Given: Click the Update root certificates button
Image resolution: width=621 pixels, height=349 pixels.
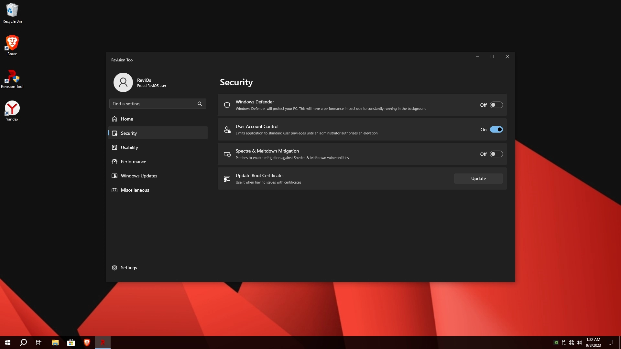Looking at the screenshot, I should point(478,179).
